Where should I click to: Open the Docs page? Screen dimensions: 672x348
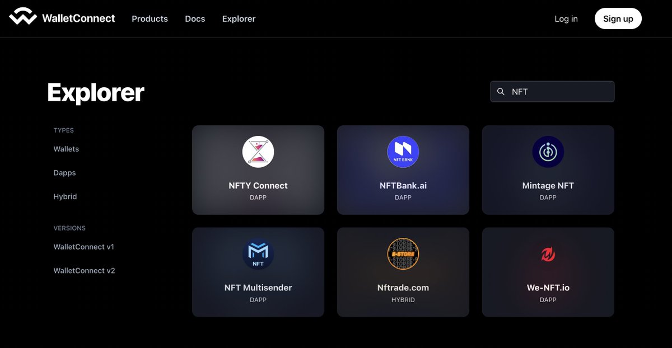[194, 18]
